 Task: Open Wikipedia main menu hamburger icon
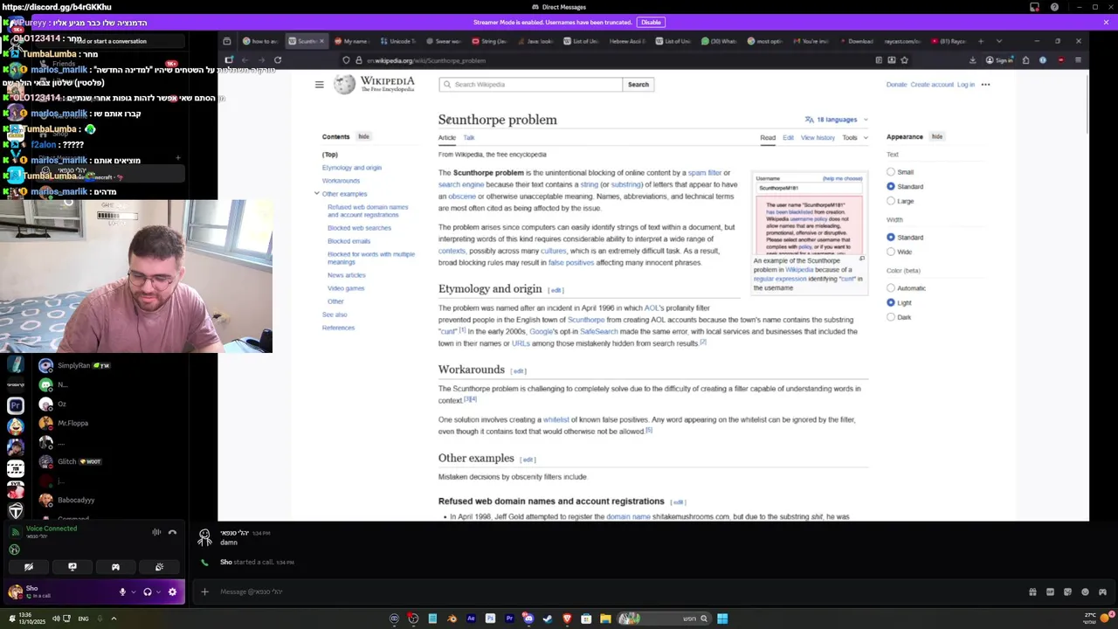point(319,85)
